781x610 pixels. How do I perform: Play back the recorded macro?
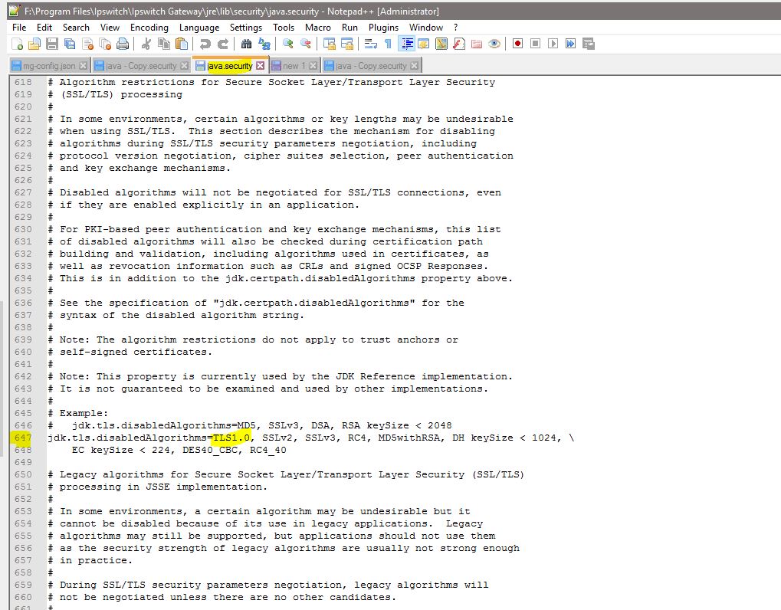click(x=553, y=44)
